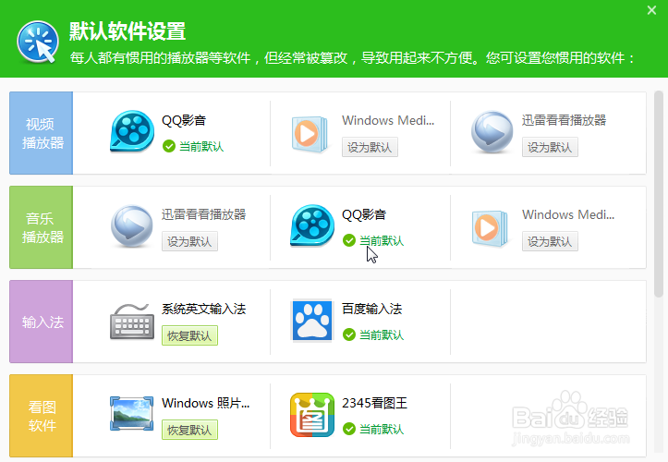
Task: Click the 系统英文输入法 keyboard icon
Action: click(132, 322)
